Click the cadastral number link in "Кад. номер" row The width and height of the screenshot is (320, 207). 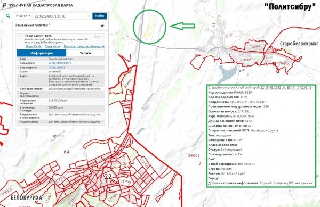pos(60,63)
